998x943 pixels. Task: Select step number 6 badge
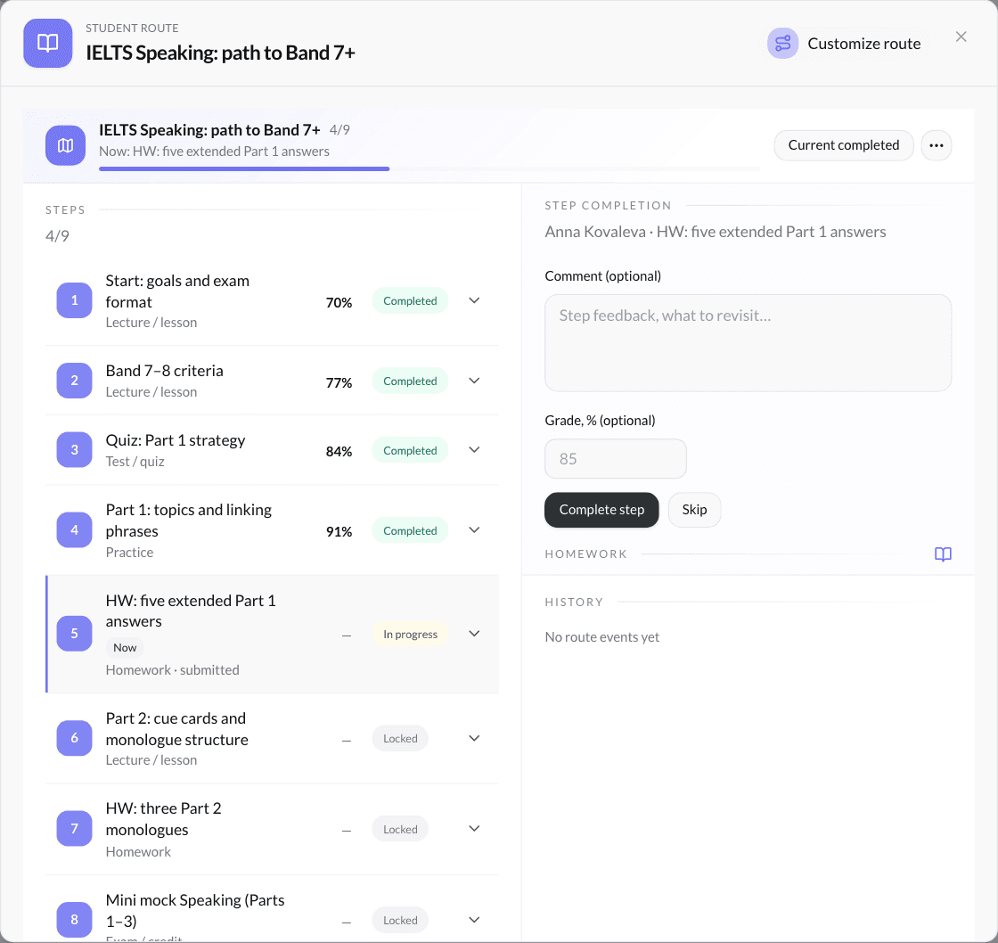[x=75, y=738]
